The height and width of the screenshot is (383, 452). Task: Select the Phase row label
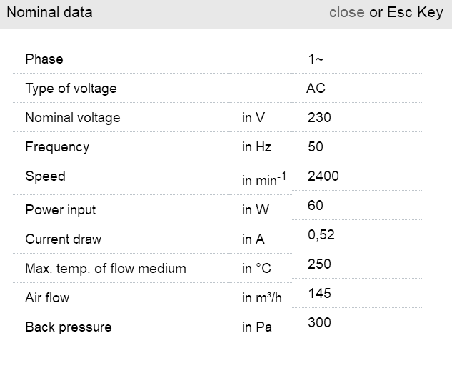coord(44,59)
